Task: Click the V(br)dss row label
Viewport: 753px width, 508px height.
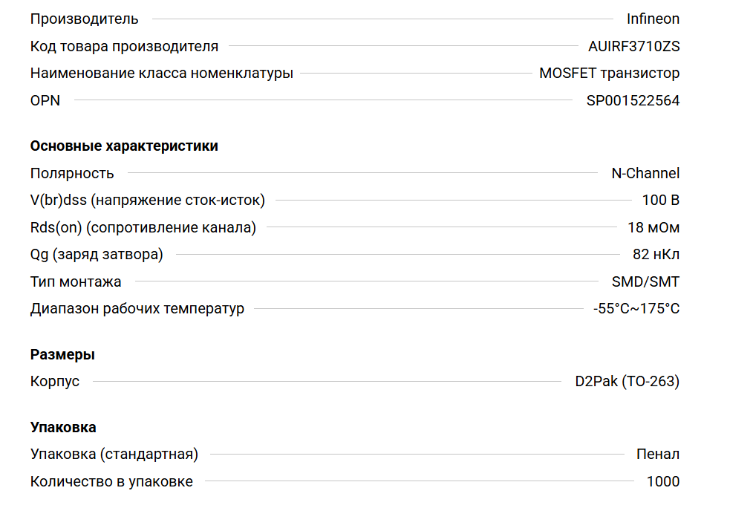Action: point(147,201)
